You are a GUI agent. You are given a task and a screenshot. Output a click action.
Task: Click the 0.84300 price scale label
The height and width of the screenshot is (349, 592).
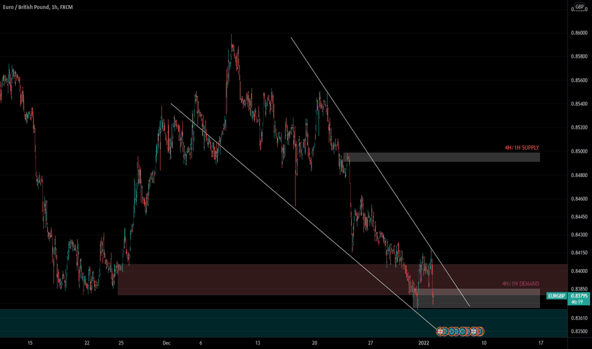pyautogui.click(x=579, y=234)
